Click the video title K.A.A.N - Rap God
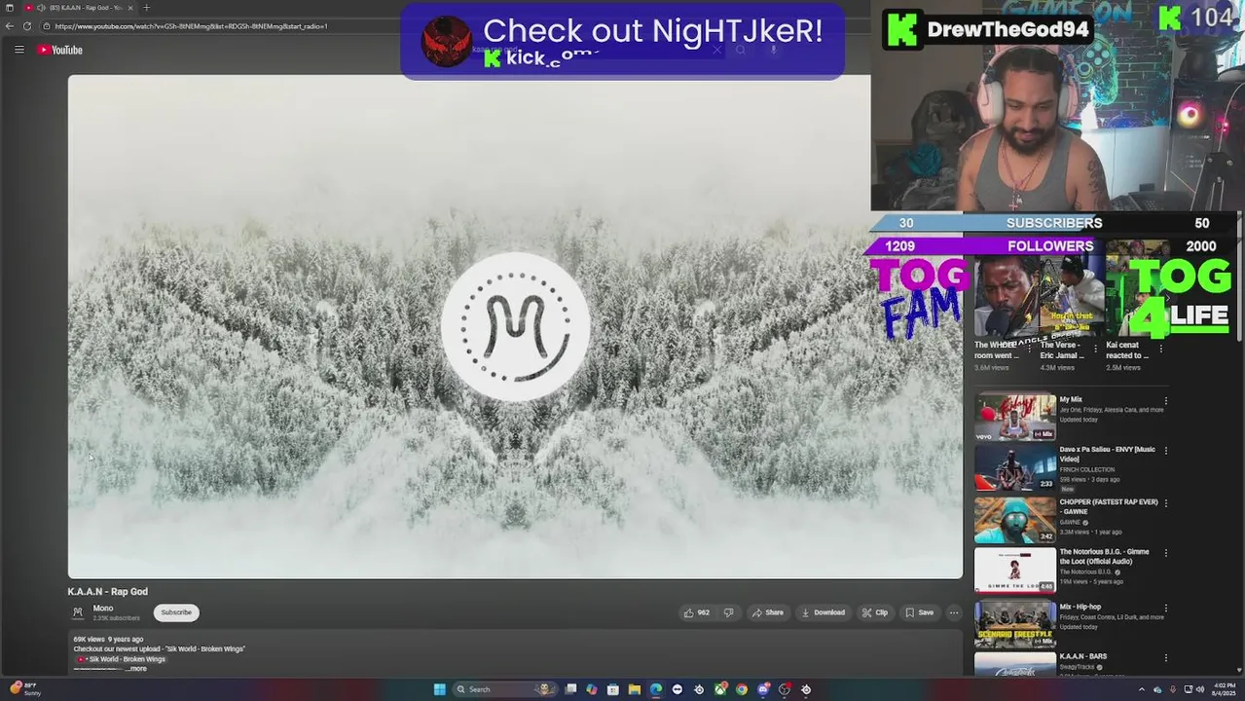This screenshot has height=701, width=1245. pyautogui.click(x=107, y=591)
